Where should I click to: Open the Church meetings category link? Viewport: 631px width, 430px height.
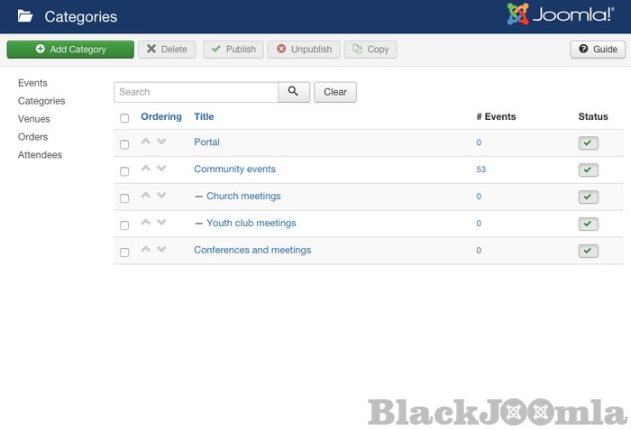tap(243, 197)
